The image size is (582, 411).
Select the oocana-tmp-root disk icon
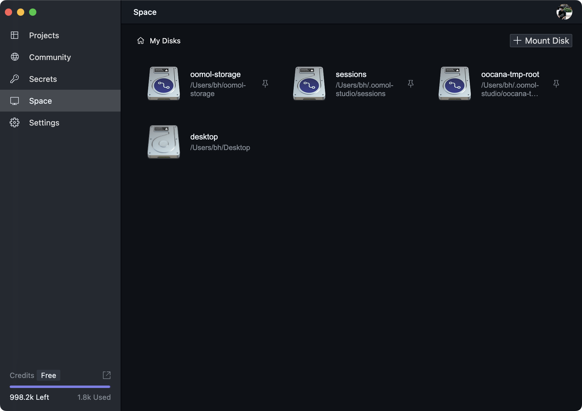(455, 83)
